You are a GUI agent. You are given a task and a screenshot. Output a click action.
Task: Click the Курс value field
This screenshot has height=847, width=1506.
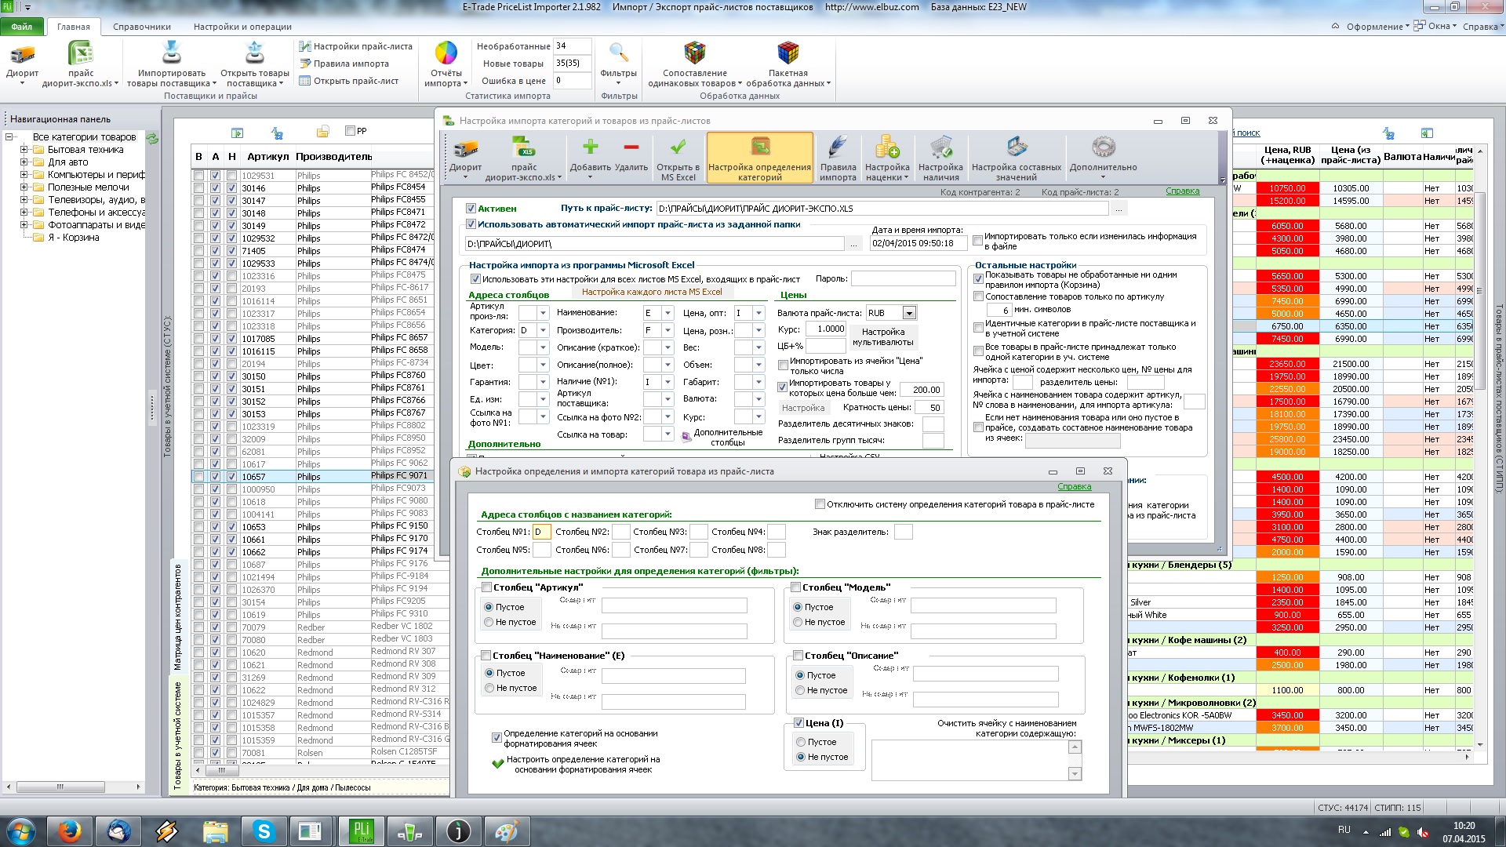(x=825, y=329)
